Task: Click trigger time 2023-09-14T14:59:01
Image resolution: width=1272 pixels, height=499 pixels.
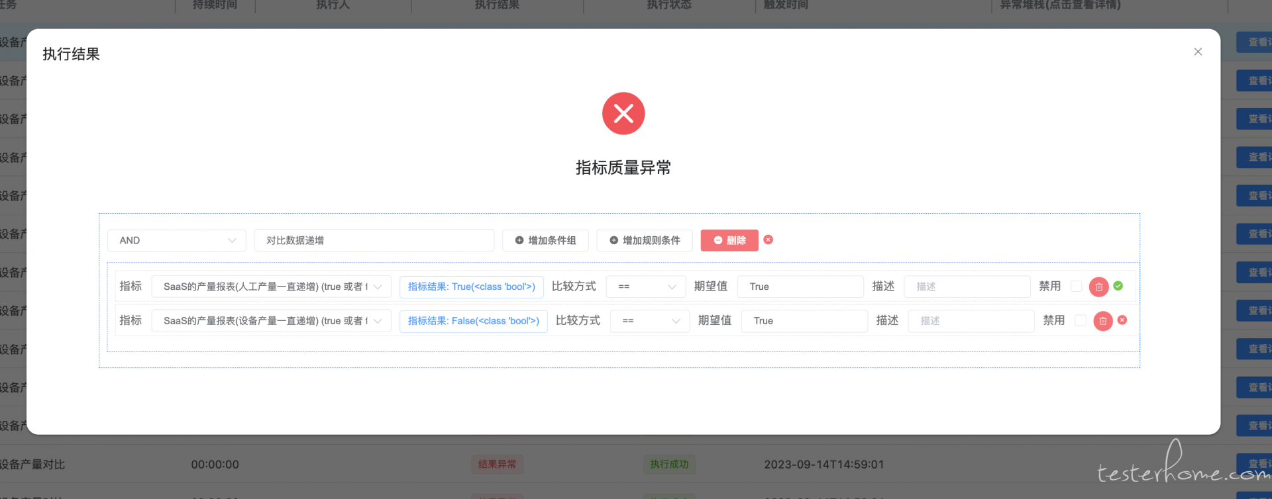Action: pos(824,465)
